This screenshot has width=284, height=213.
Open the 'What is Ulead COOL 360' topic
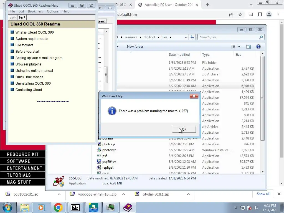tap(35, 32)
